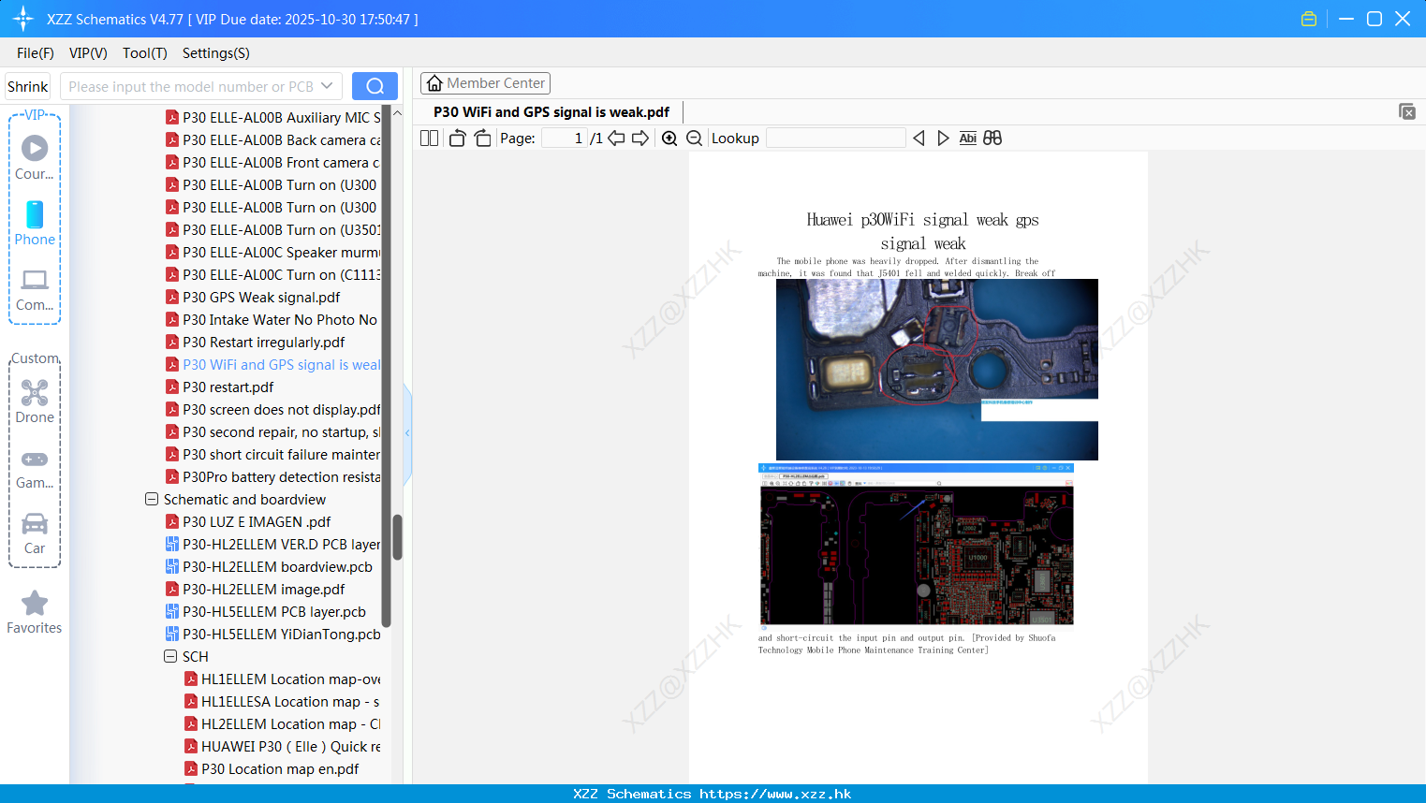Open P30 Restart irregularly.pdf
This screenshot has width=1426, height=803.
click(256, 343)
